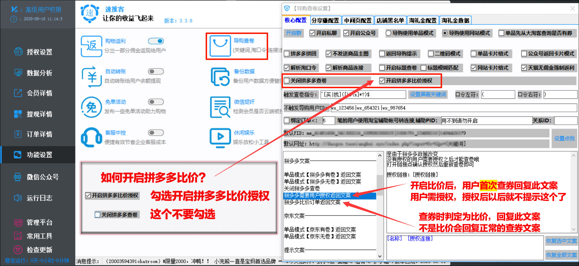
Task: Click the 自动转账 yen icon
Action: pyautogui.click(x=91, y=76)
